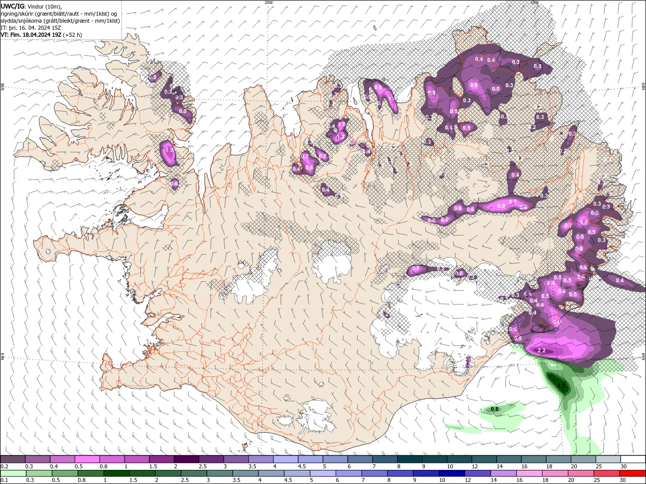
Task: Click the rain legend swatch labeled 2.5
Action: coord(193,473)
